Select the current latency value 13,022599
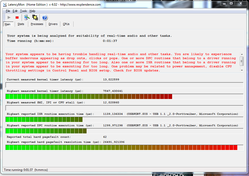249x176 pixels. click(x=111, y=79)
